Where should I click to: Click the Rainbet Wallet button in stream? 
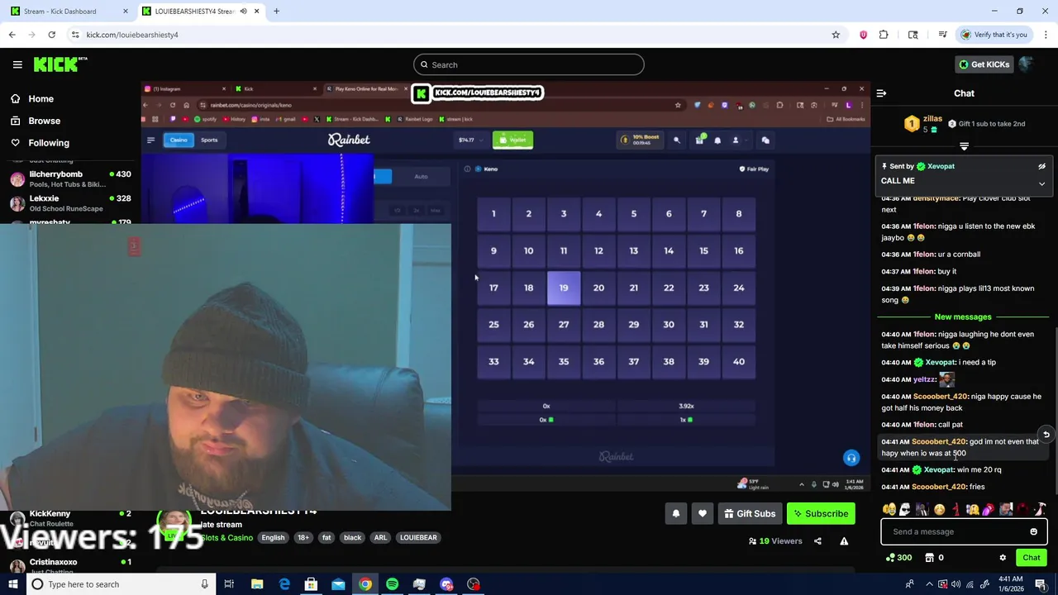tap(512, 140)
